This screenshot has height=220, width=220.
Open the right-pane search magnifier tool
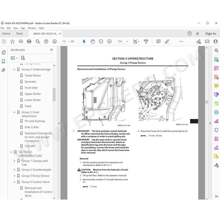click(x=216, y=50)
